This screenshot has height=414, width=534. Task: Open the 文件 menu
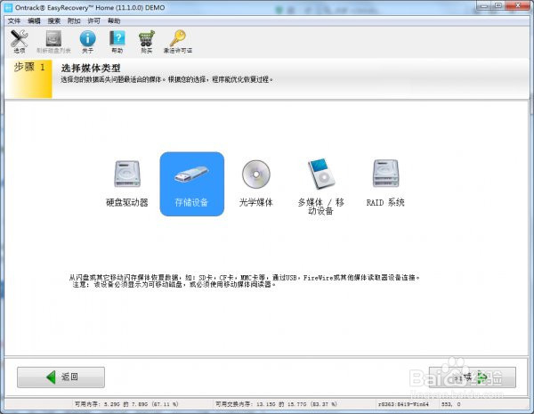14,21
